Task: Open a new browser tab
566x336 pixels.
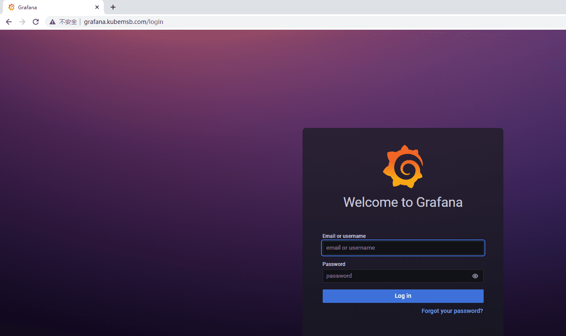Action: tap(113, 7)
